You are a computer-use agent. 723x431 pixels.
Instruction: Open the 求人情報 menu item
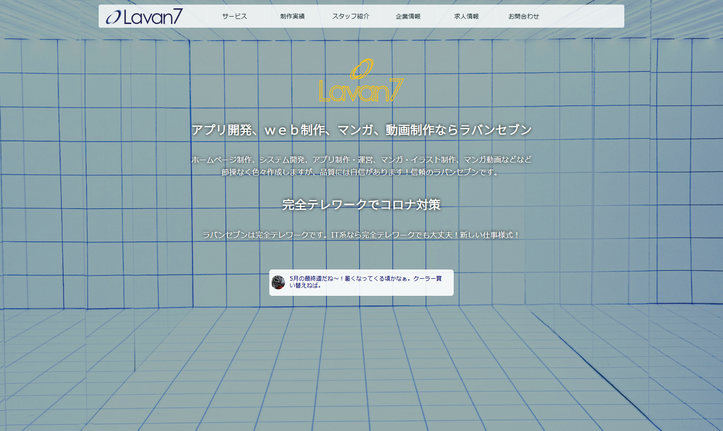tap(466, 16)
